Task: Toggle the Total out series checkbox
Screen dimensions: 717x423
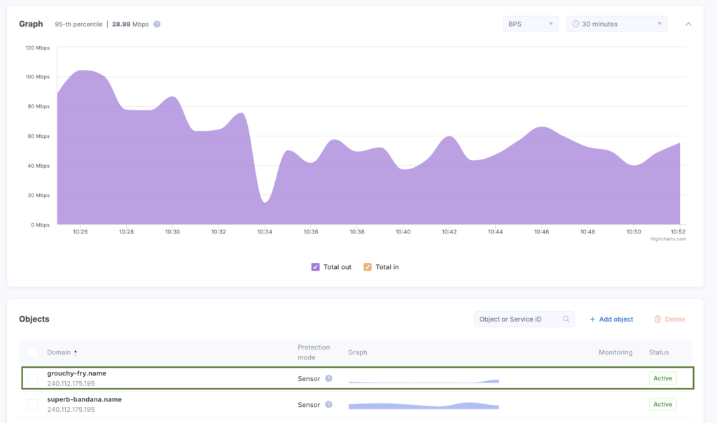Action: (x=316, y=267)
